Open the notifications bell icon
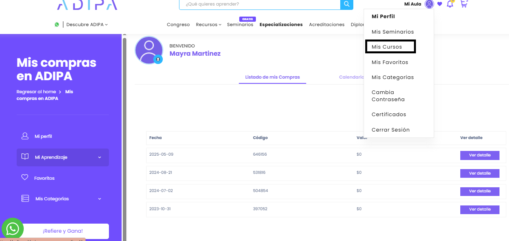This screenshot has height=241, width=509. click(450, 4)
